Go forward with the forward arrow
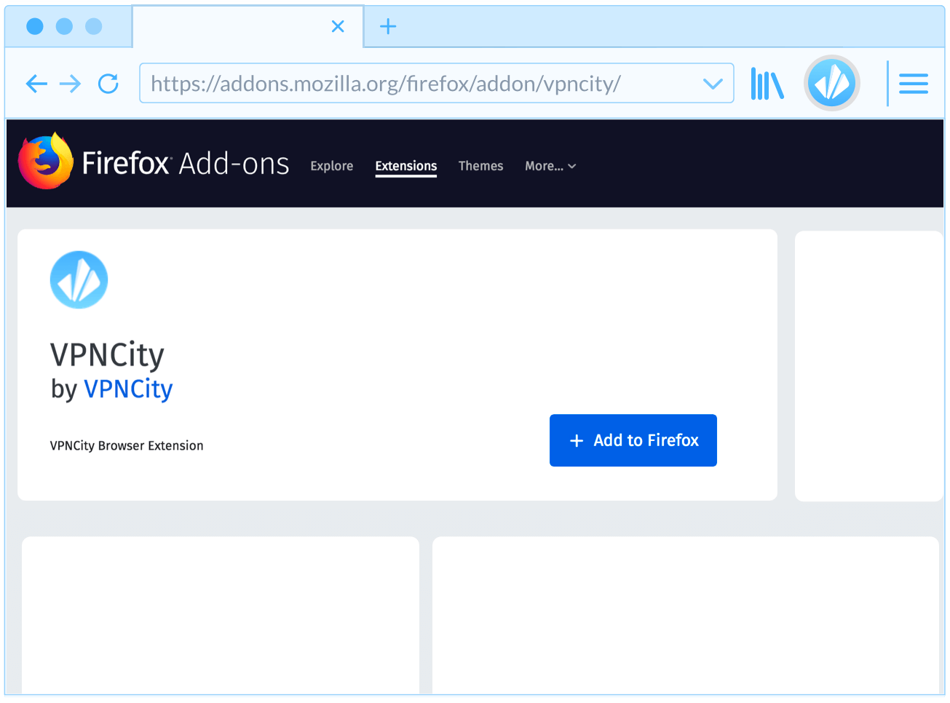950x703 pixels. pos(71,84)
